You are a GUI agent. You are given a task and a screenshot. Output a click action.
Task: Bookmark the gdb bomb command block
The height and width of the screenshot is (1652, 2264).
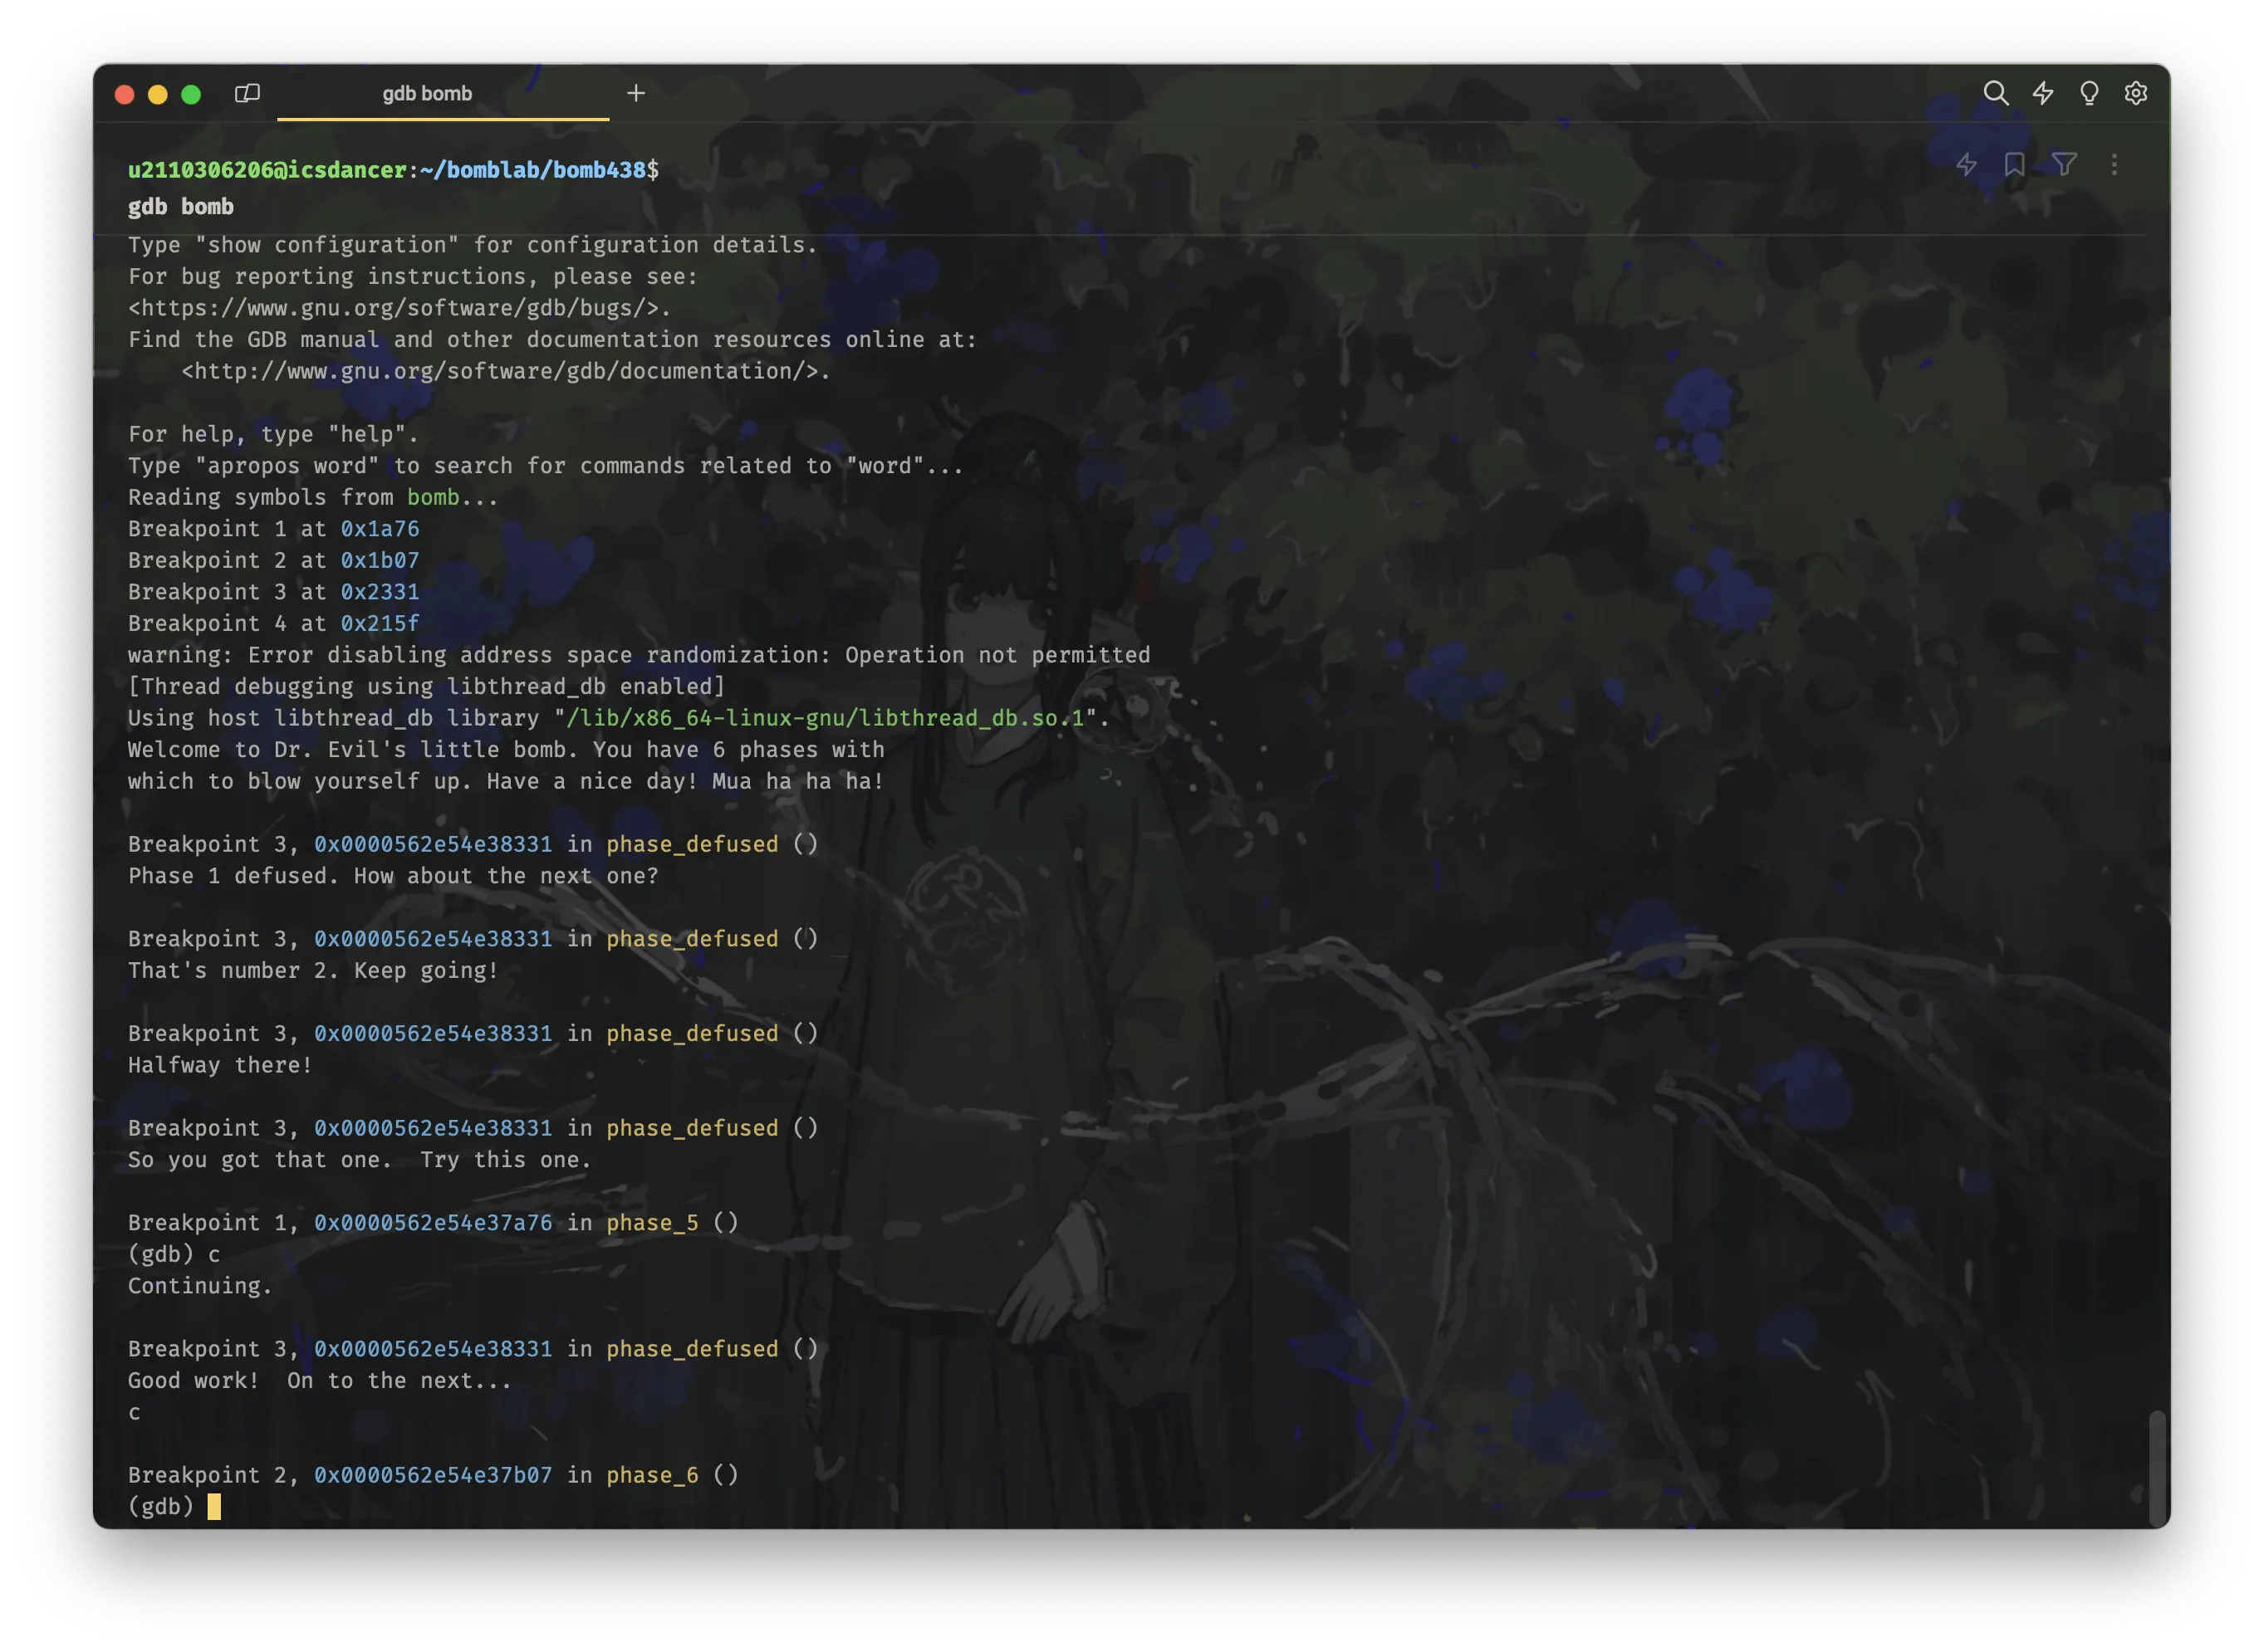[x=2014, y=164]
